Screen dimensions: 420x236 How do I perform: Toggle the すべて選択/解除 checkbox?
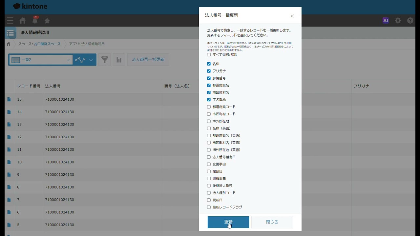pyautogui.click(x=209, y=55)
